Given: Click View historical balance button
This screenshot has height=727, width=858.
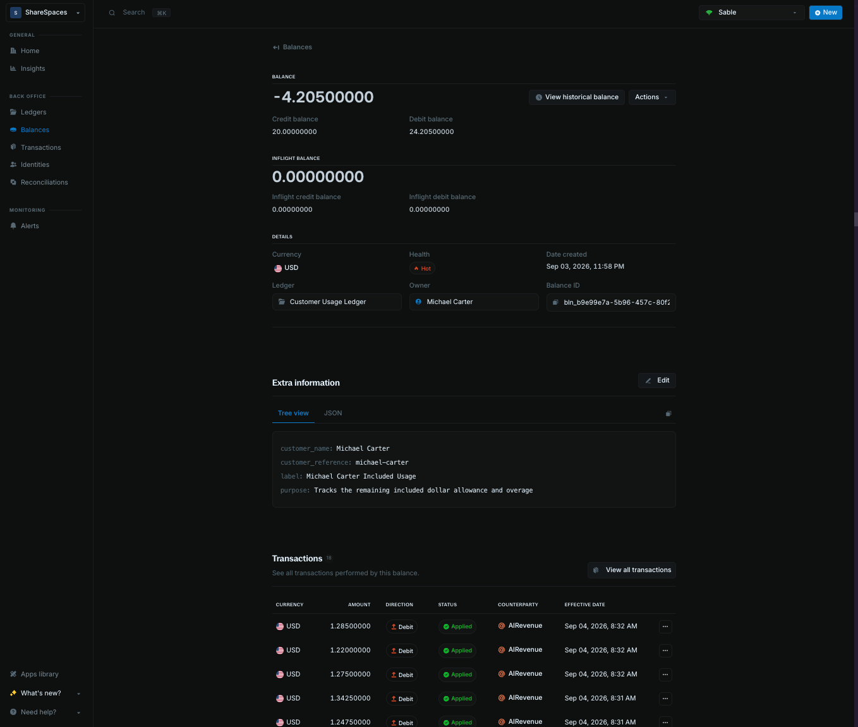Looking at the screenshot, I should (x=577, y=97).
